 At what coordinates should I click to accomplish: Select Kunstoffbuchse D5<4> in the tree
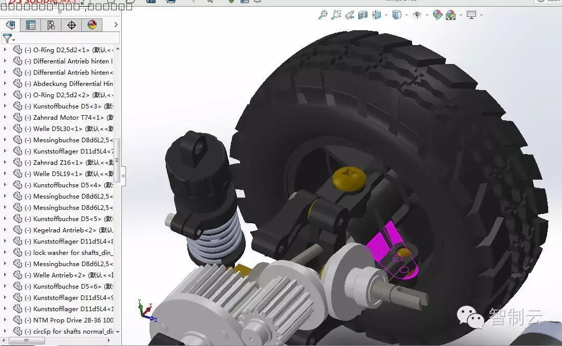point(68,185)
